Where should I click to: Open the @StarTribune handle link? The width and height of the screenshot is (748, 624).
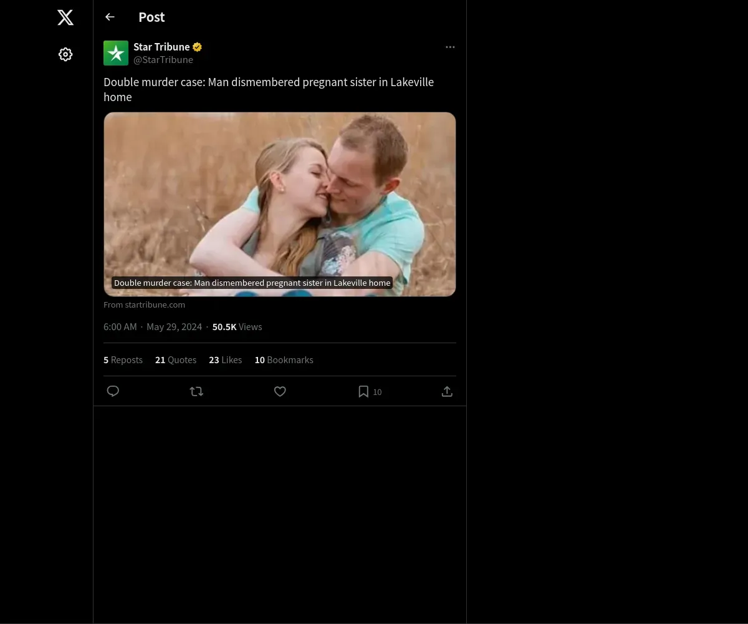(163, 60)
